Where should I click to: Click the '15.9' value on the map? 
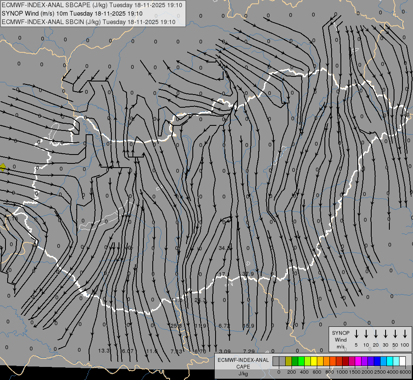click(x=248, y=326)
